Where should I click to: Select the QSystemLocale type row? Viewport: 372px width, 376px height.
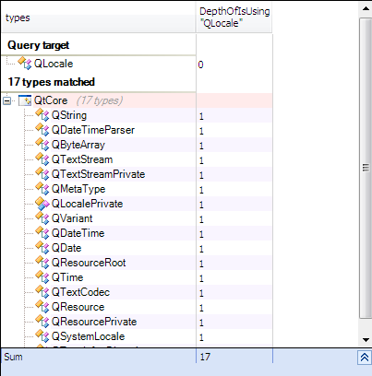click(x=137, y=336)
